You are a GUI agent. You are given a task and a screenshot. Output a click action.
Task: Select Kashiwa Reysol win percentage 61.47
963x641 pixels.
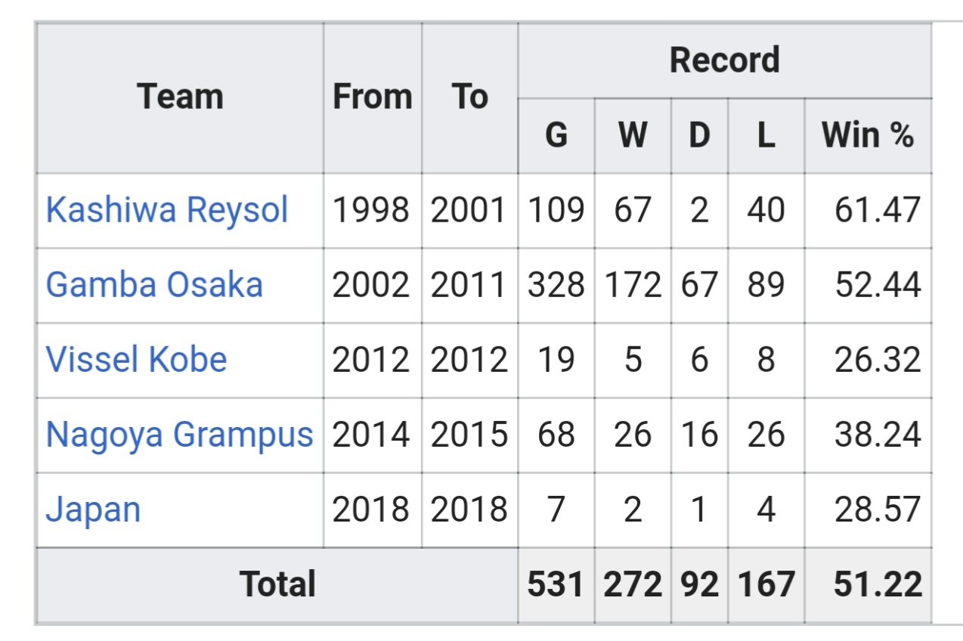[878, 209]
